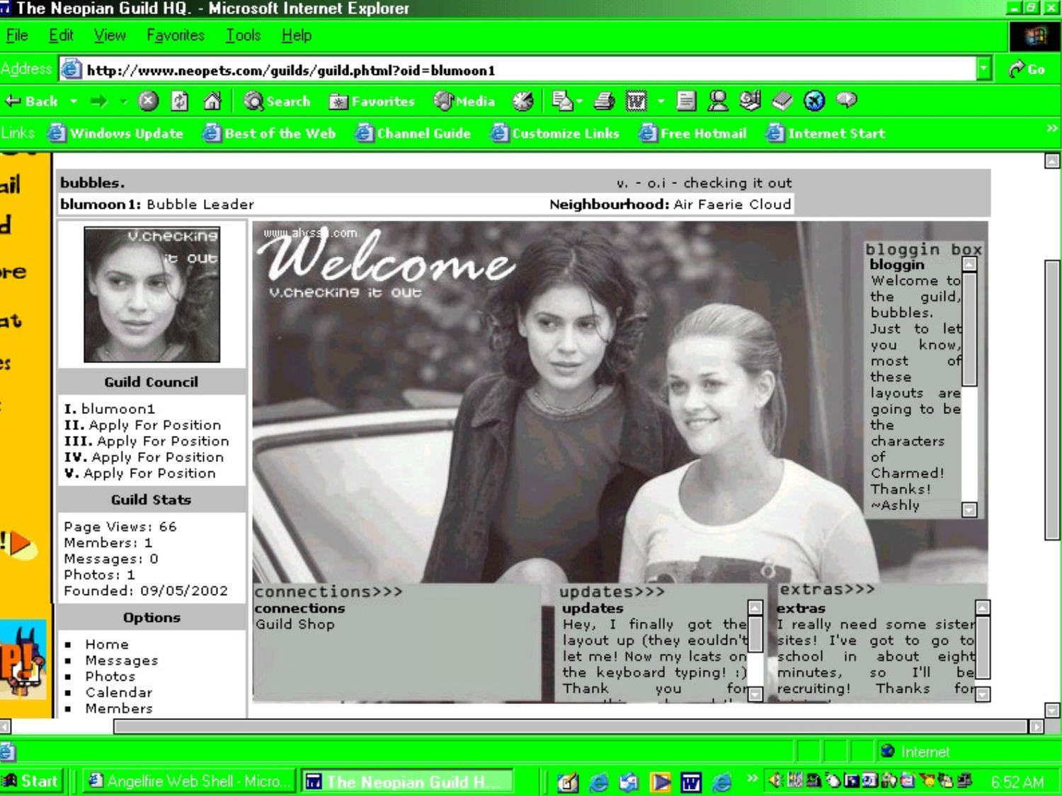Click the Back navigation button
1062x796 pixels.
coord(32,101)
